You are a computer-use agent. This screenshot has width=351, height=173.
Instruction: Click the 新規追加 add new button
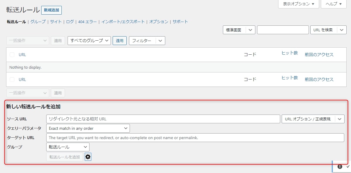point(51,10)
